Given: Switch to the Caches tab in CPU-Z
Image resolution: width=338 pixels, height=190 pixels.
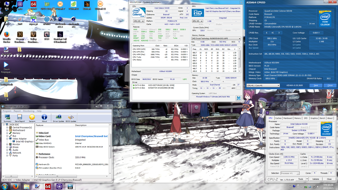Looking at the screenshot, I should coord(278,118).
